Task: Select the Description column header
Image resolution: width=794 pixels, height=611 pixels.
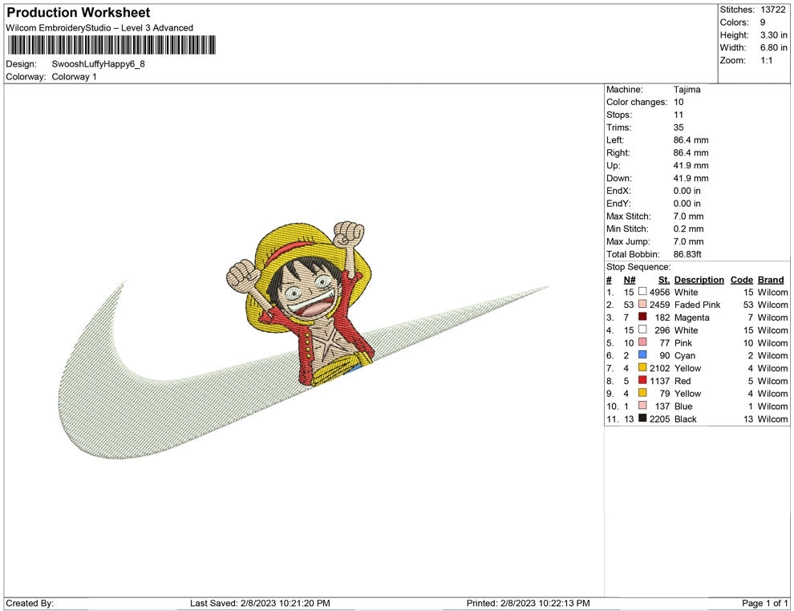Action: [x=699, y=280]
